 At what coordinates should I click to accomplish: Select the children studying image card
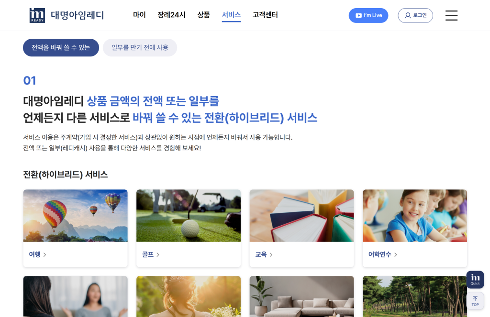tap(415, 216)
